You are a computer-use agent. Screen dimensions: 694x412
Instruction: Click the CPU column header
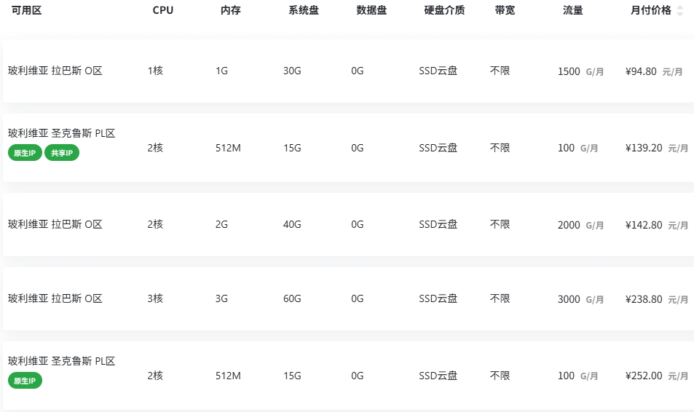tap(163, 10)
